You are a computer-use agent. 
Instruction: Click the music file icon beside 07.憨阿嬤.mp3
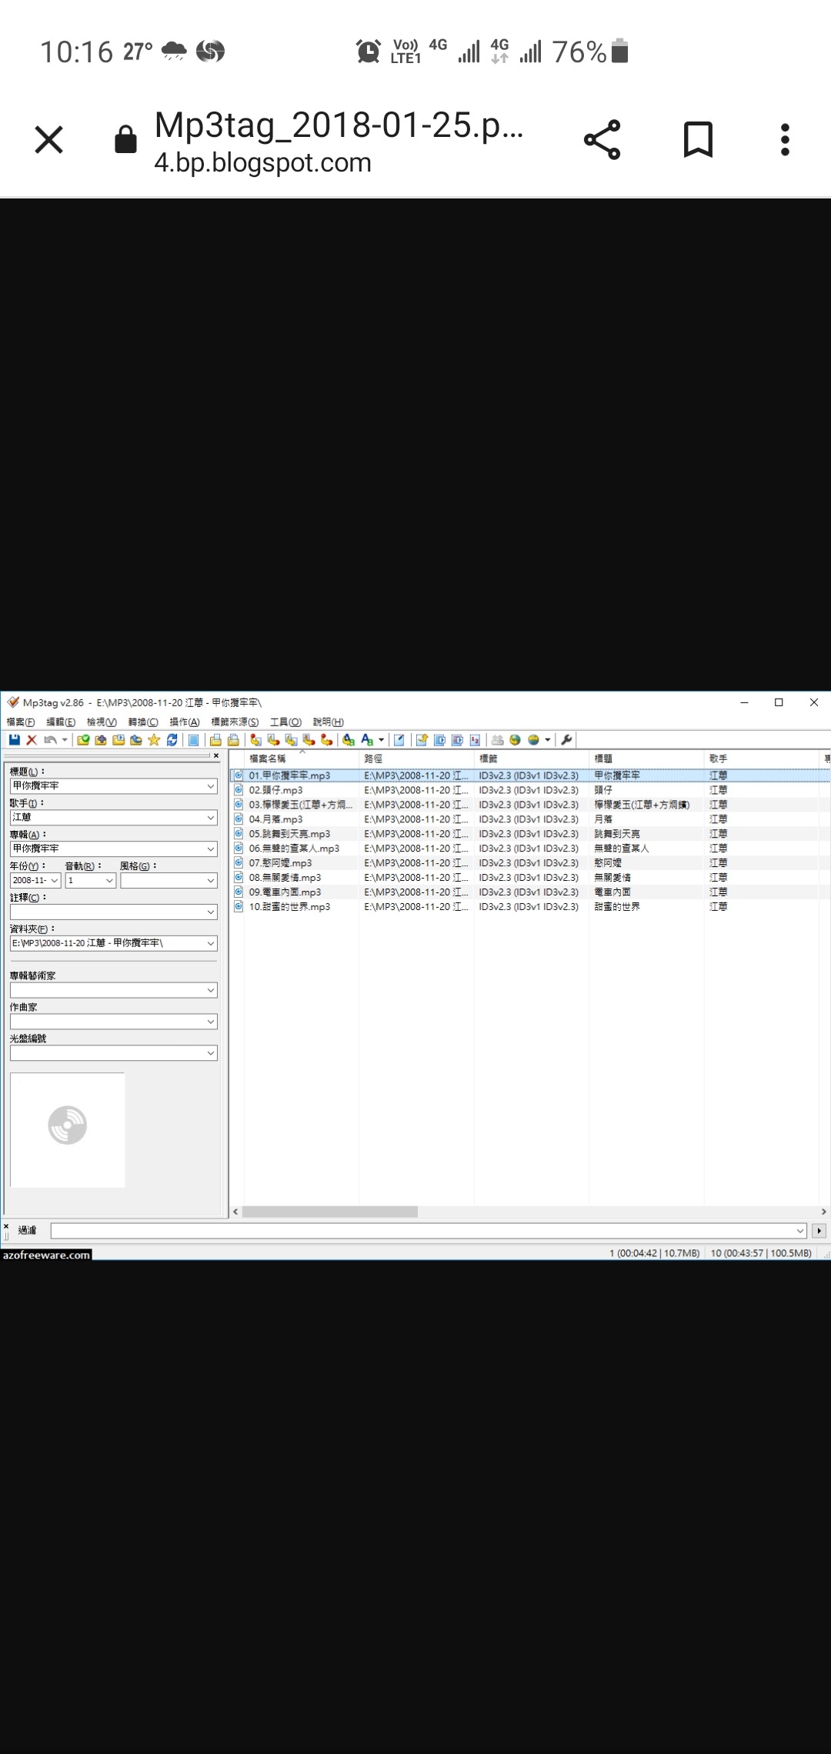point(239,863)
